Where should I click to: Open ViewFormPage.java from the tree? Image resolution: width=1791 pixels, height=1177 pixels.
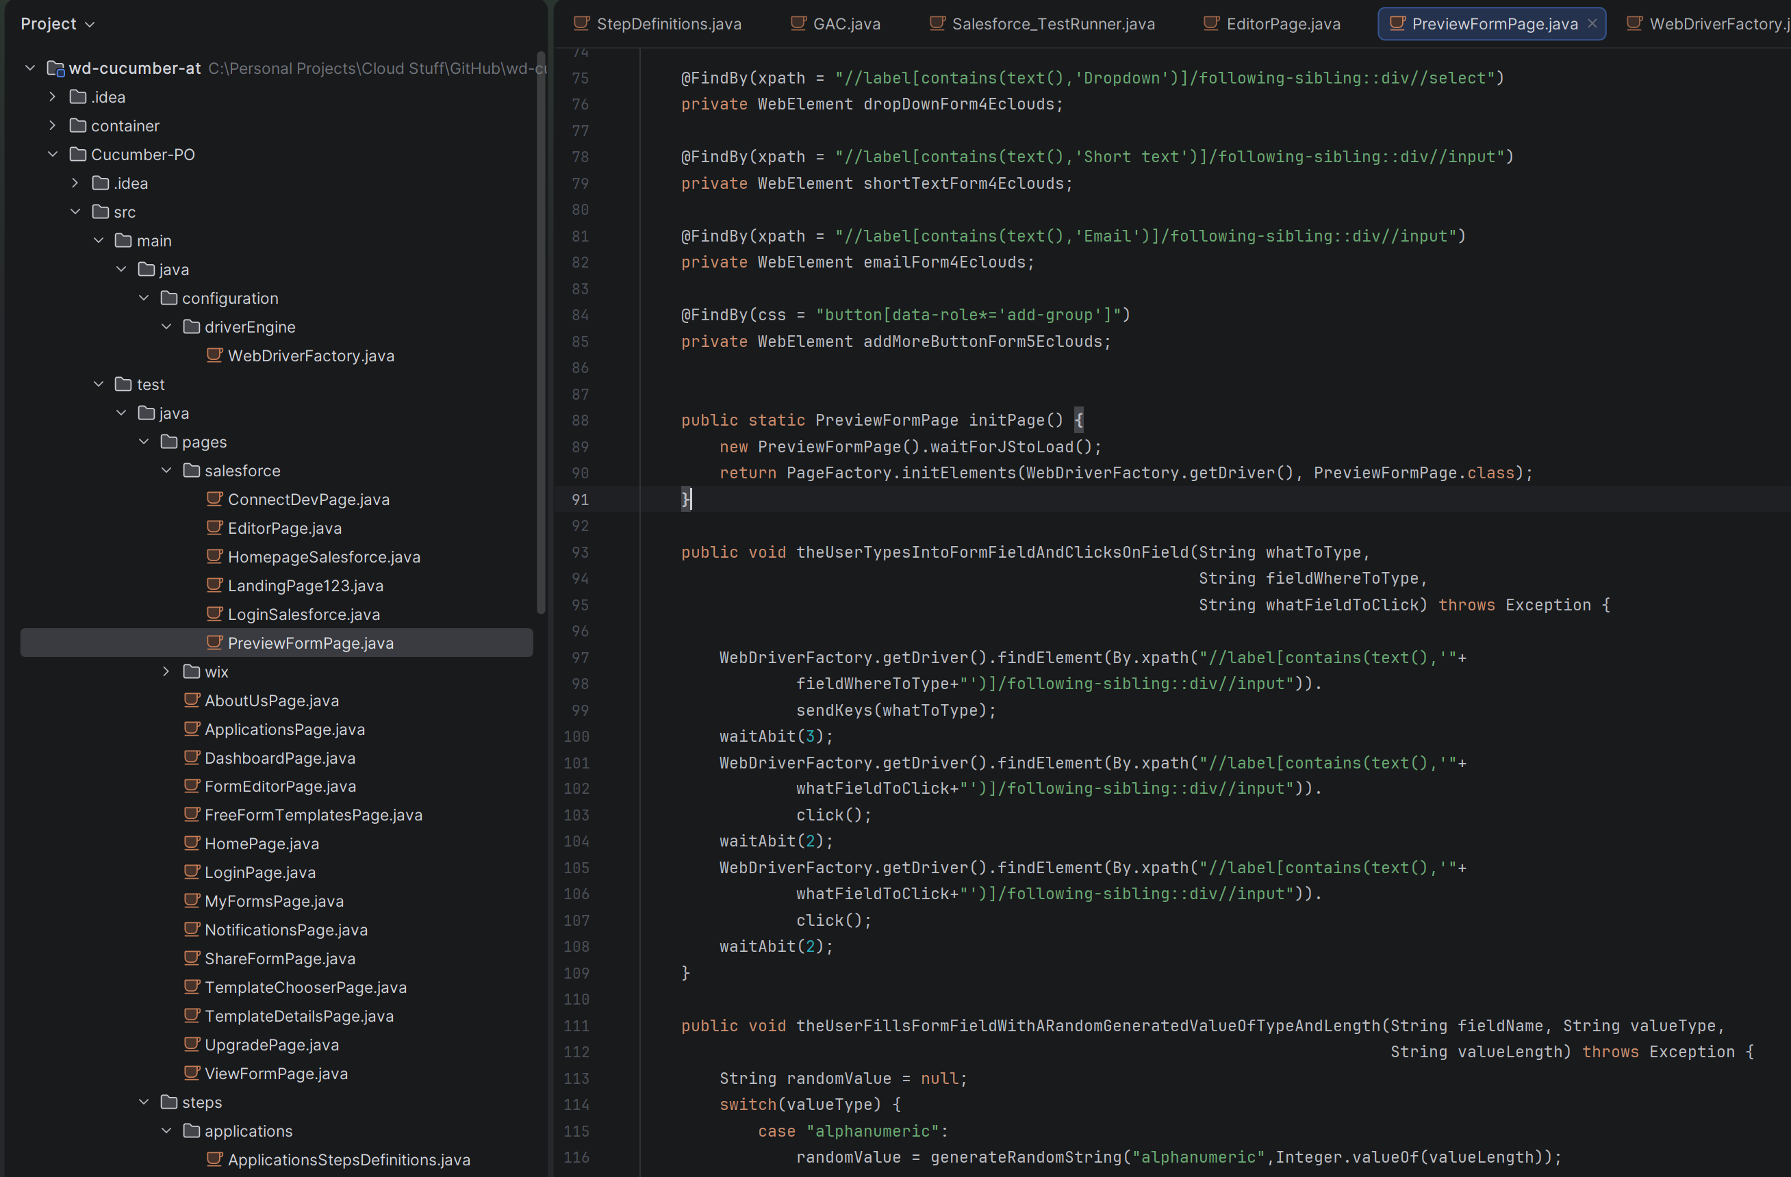click(x=276, y=1073)
